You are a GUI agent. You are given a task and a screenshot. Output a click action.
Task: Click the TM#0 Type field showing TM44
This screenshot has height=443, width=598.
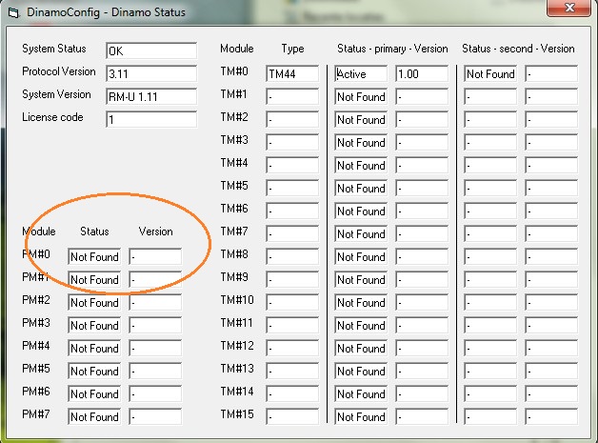click(x=291, y=74)
